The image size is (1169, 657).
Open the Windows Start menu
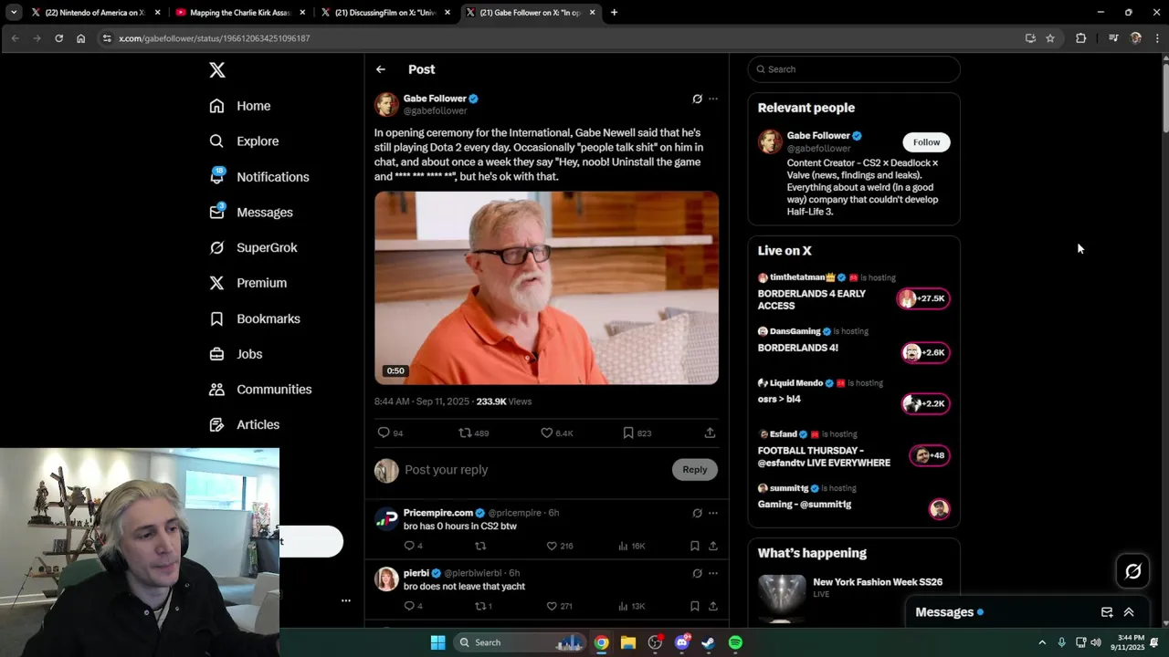pos(437,642)
